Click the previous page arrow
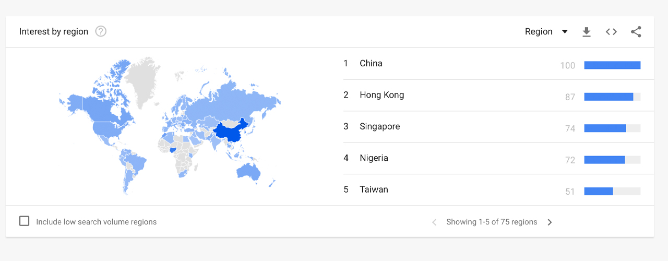This screenshot has width=668, height=261. click(434, 222)
